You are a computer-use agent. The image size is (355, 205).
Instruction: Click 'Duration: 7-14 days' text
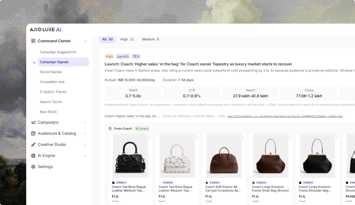[x=178, y=80]
